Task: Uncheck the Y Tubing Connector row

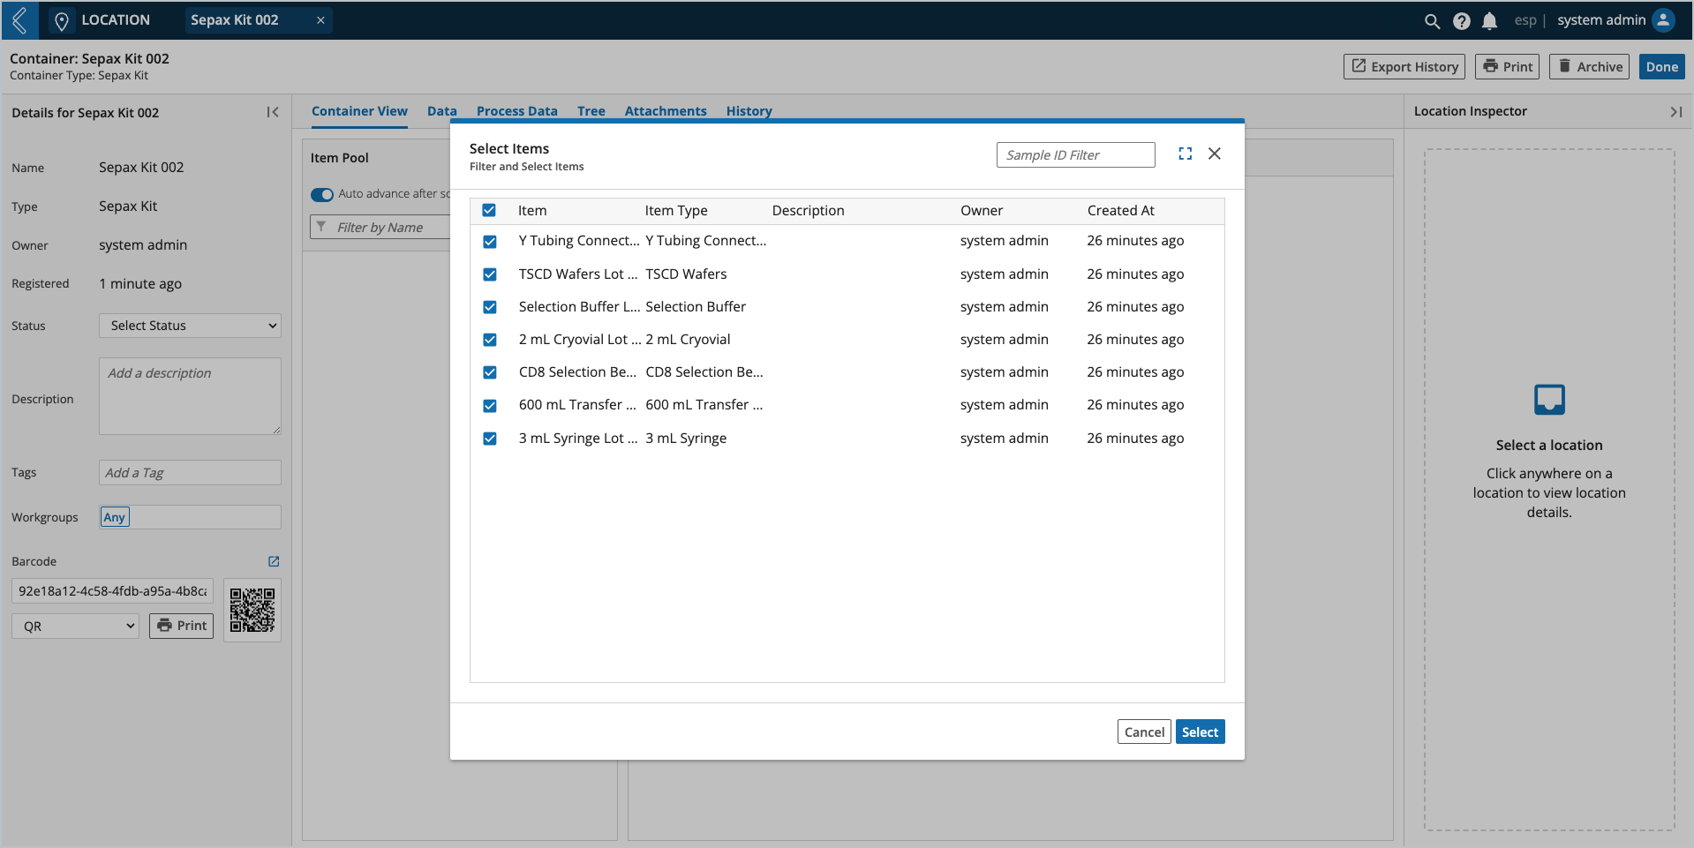Action: (x=490, y=241)
